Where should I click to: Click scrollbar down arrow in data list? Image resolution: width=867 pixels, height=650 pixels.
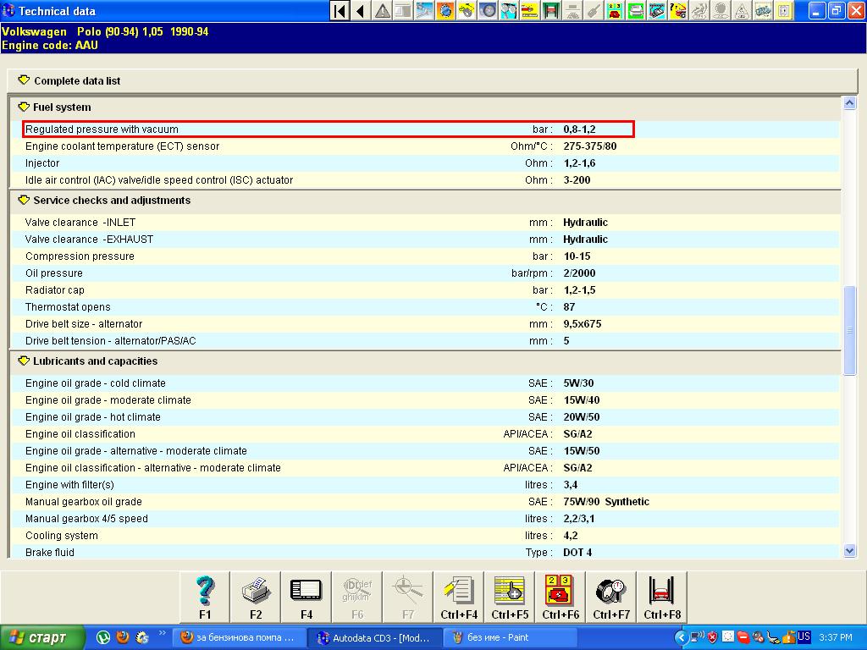click(x=850, y=551)
